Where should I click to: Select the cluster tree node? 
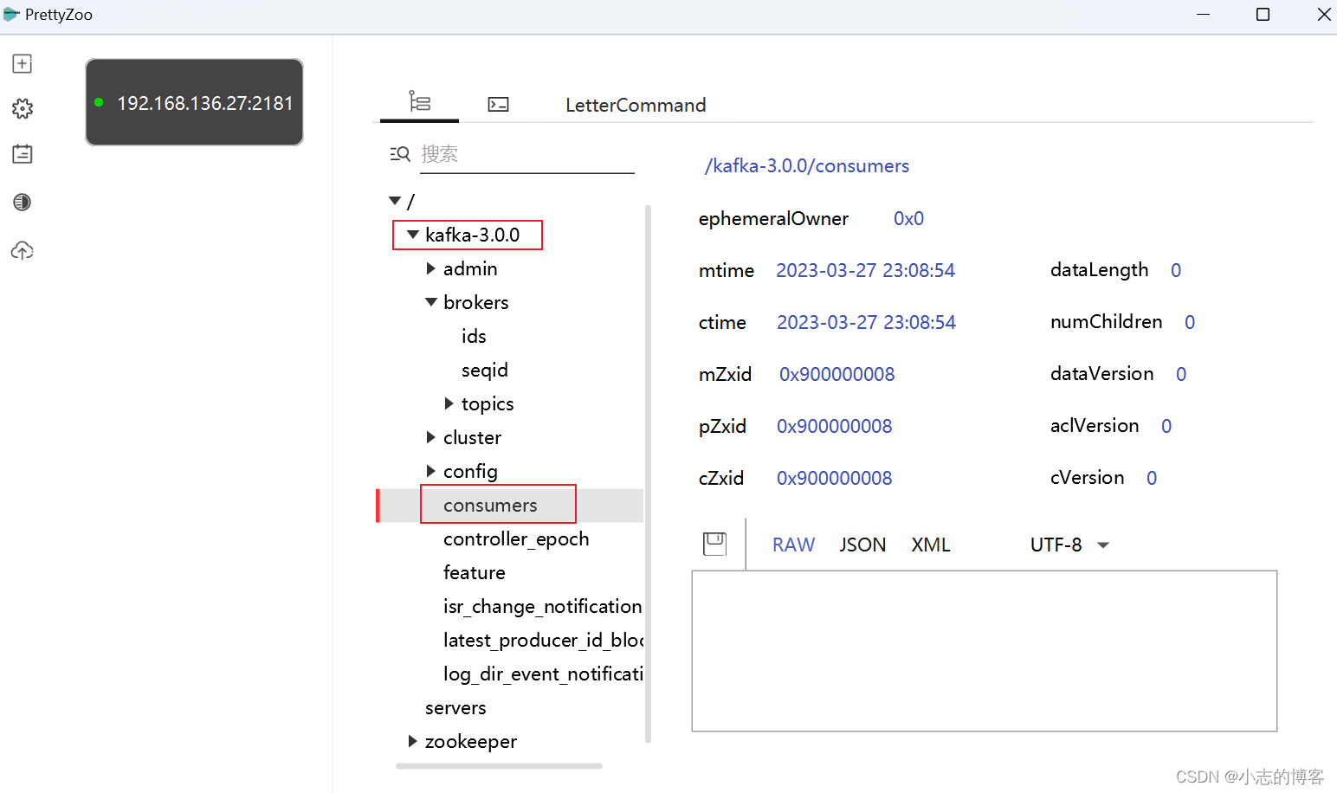[472, 437]
